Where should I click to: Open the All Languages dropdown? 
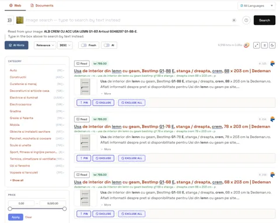click(x=256, y=6)
